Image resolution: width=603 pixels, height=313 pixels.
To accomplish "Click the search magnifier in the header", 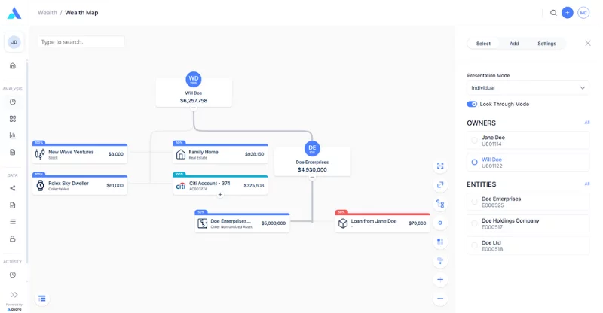I will (x=553, y=13).
